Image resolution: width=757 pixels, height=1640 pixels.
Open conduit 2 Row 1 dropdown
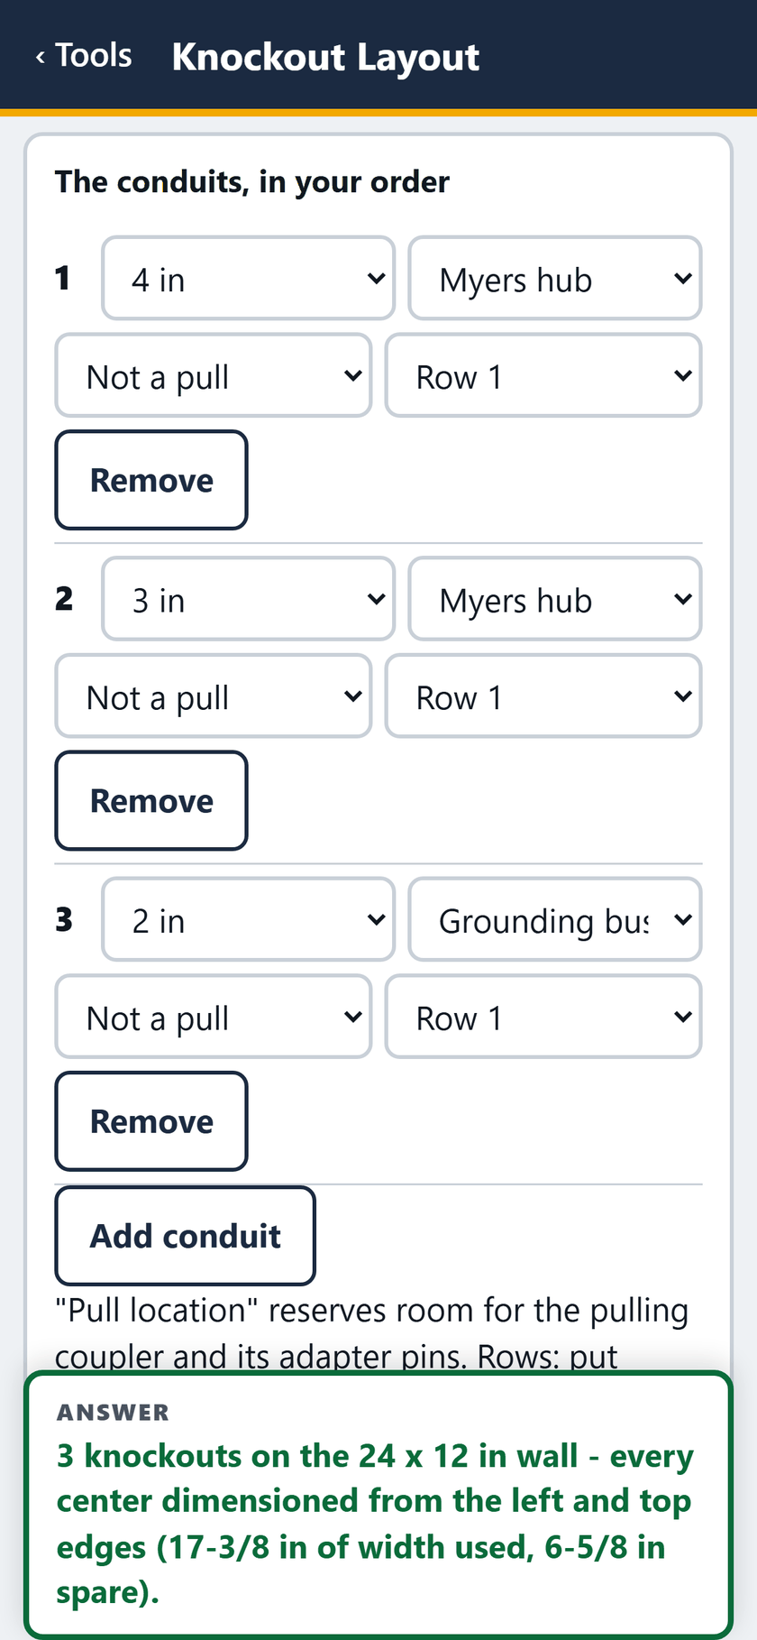pos(543,696)
